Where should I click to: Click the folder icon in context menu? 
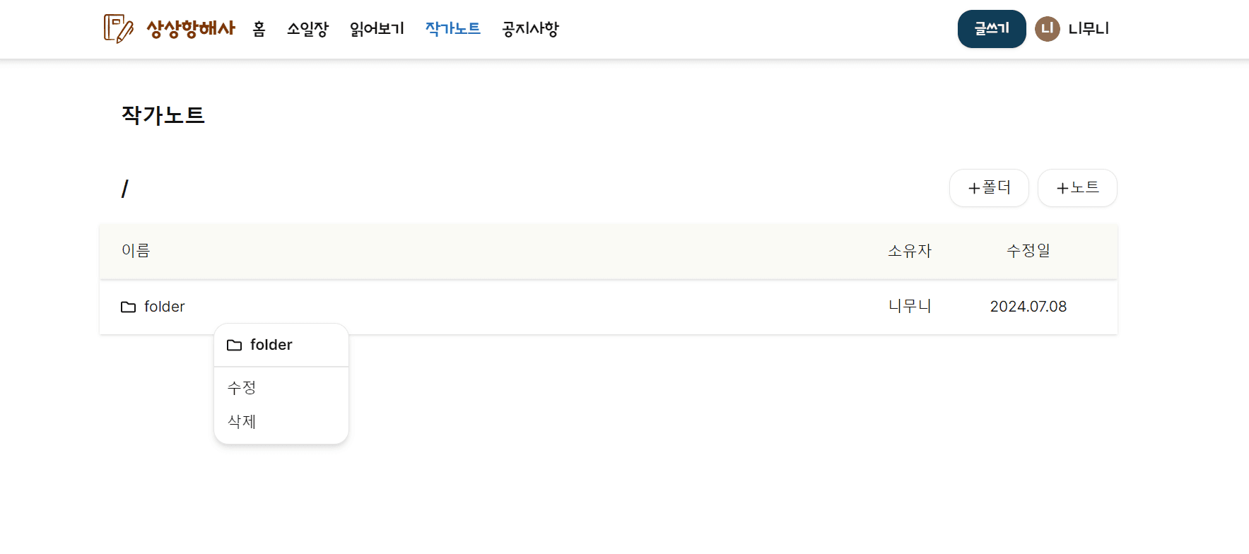(234, 346)
